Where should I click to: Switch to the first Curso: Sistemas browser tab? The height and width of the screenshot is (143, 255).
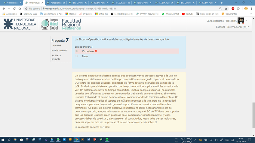(x=11, y=3)
